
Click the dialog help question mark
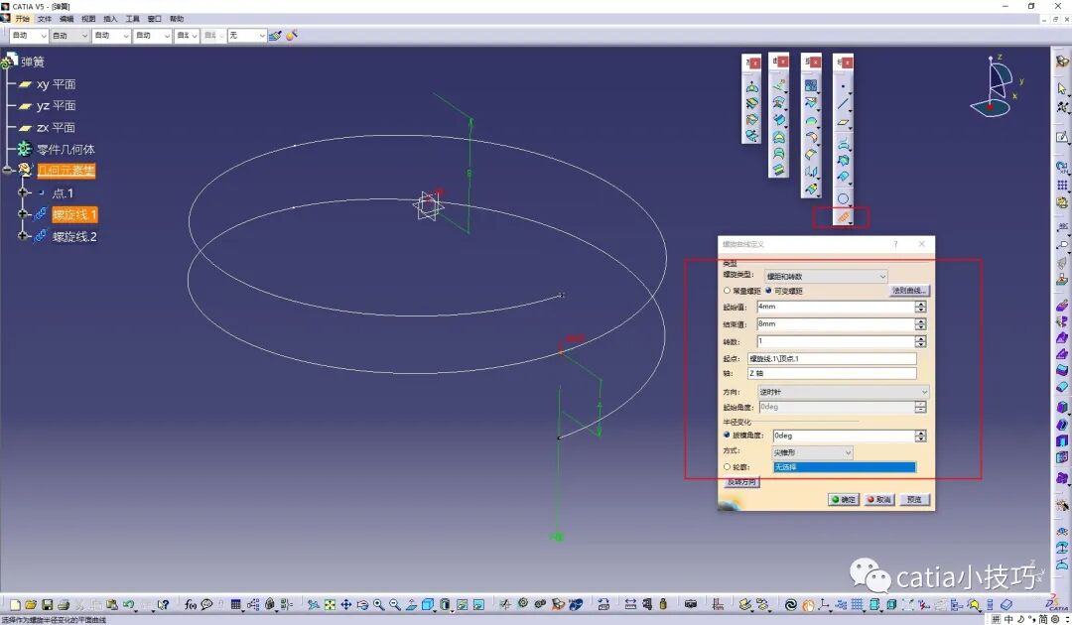click(895, 244)
